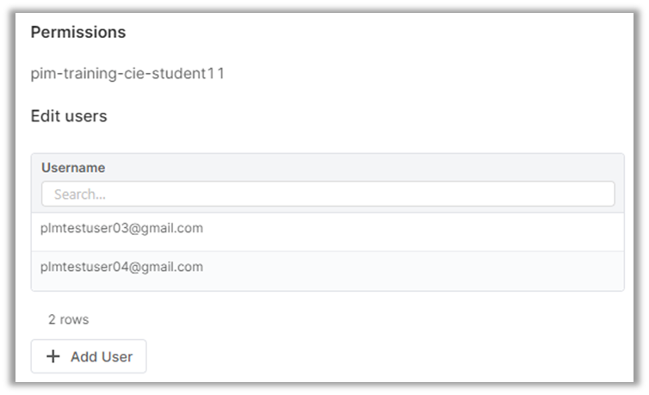Select the plmtestuser04@gmail.com row
Image resolution: width=649 pixels, height=395 pixels.
pyautogui.click(x=327, y=268)
